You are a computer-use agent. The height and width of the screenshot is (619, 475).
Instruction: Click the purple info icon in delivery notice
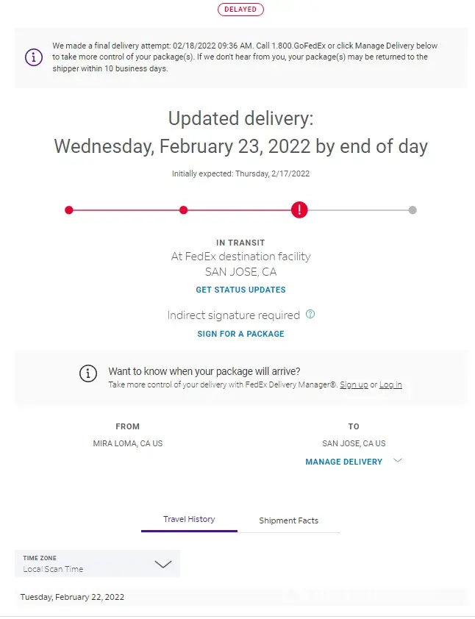coord(34,57)
